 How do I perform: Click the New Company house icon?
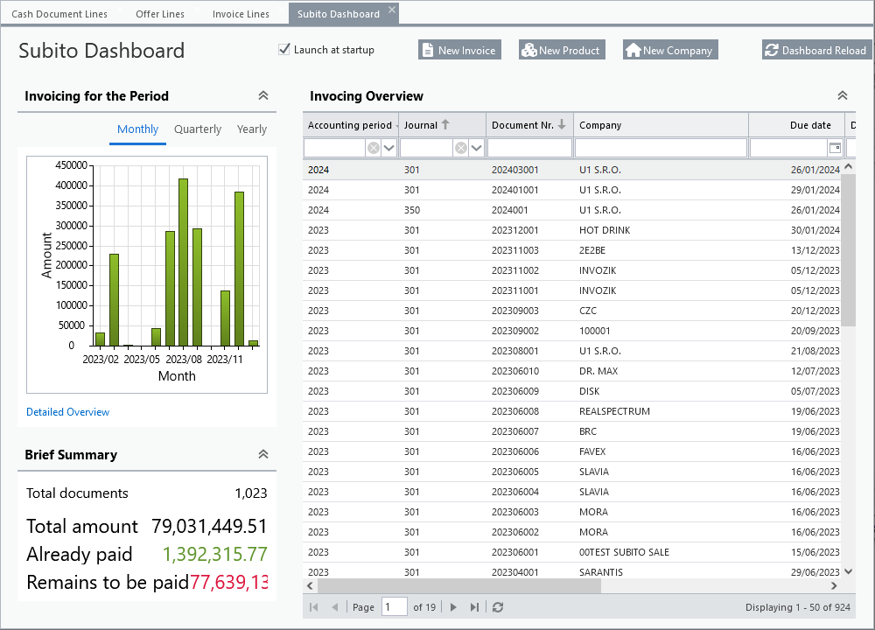coord(633,50)
